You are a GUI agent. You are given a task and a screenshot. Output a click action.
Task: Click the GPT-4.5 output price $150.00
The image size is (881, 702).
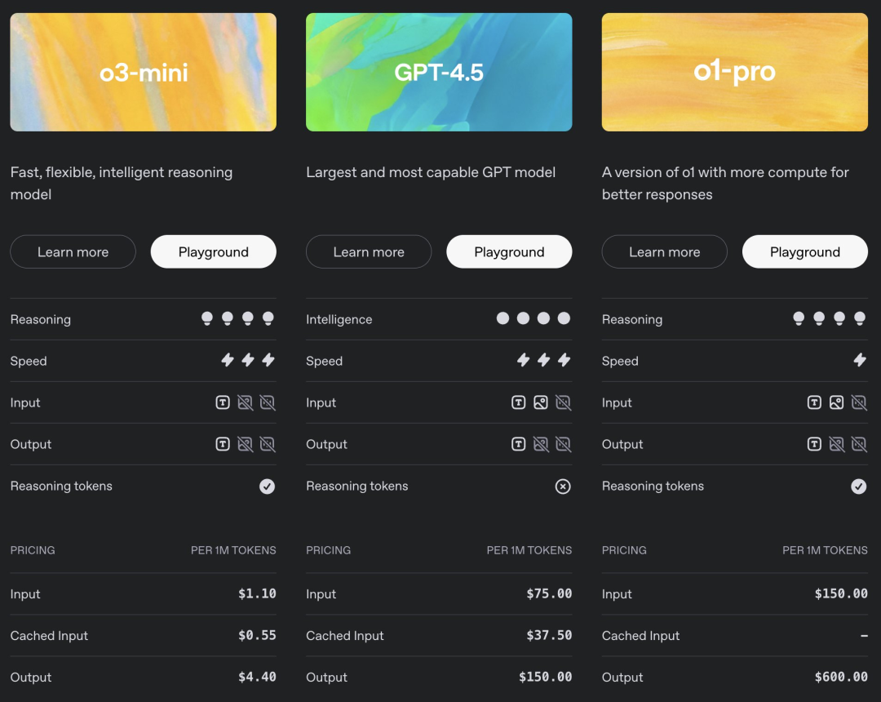click(x=545, y=677)
